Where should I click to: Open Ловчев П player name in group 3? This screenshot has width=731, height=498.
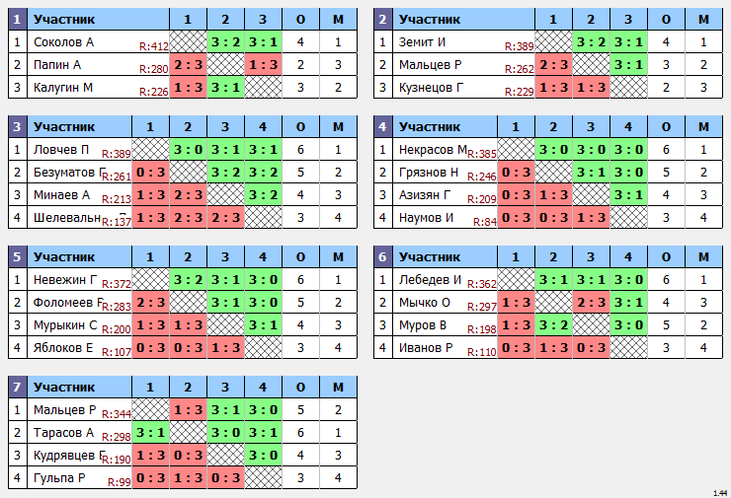click(61, 150)
